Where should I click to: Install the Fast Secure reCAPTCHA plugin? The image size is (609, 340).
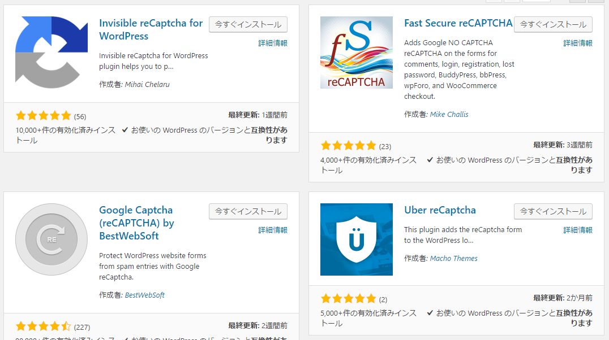[x=553, y=24]
